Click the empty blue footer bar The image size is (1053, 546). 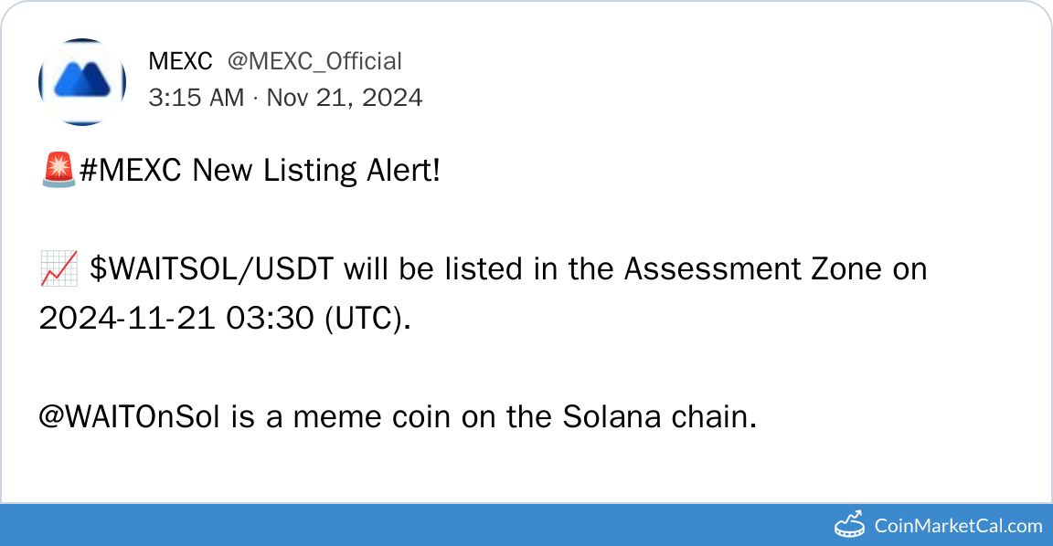[x=411, y=525]
